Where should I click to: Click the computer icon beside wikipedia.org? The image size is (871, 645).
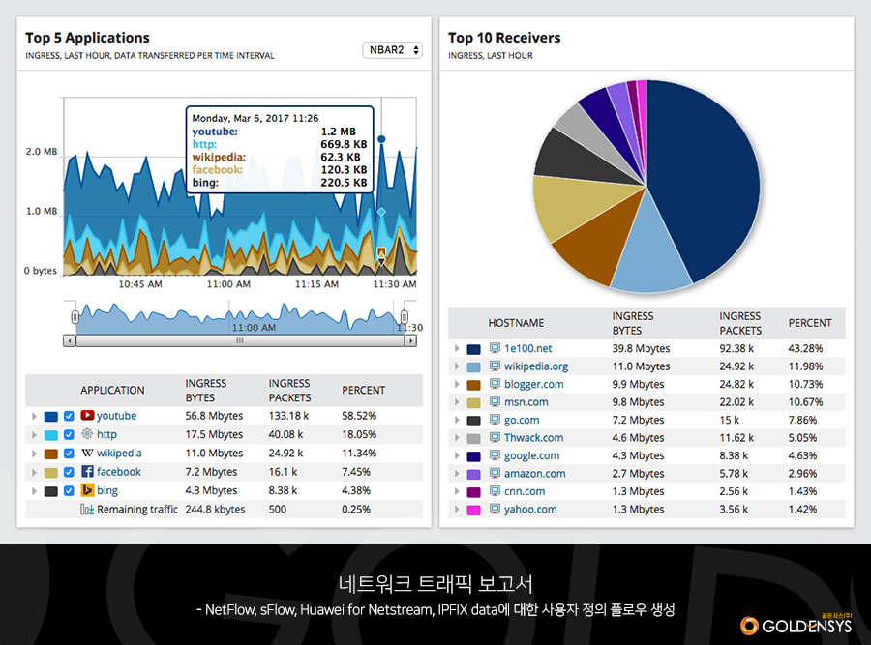click(x=495, y=366)
